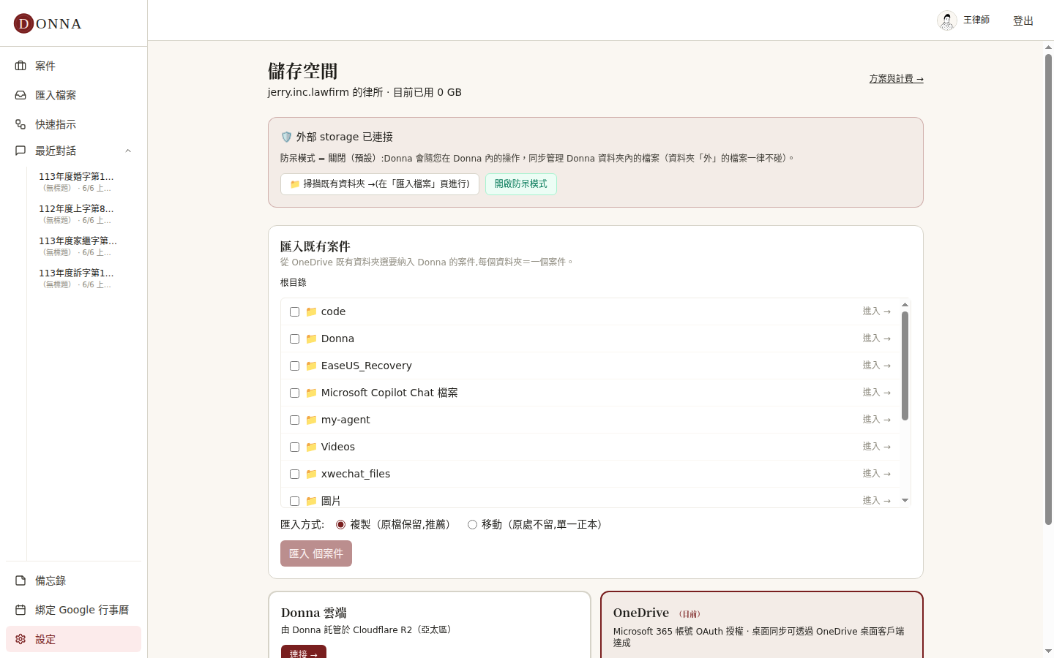The height and width of the screenshot is (658, 1054).
Task: Click the folder icon of Videos
Action: click(x=311, y=447)
